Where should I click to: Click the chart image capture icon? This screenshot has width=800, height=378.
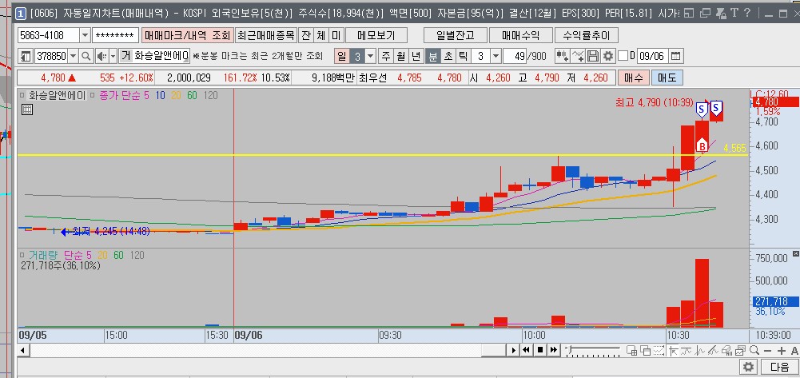tap(741, 351)
